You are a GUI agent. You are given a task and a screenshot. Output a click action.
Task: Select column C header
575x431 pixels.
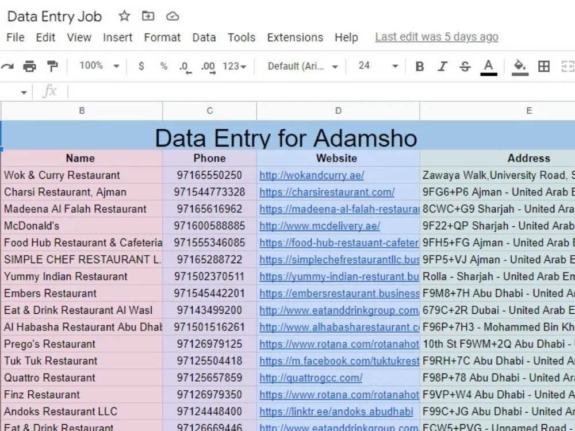[x=209, y=111]
